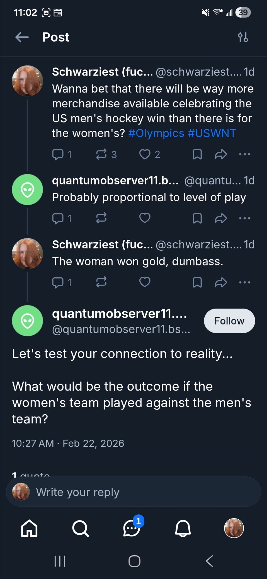The image size is (267, 579).
Task: Open more options on merchandise post
Action: tap(245, 154)
